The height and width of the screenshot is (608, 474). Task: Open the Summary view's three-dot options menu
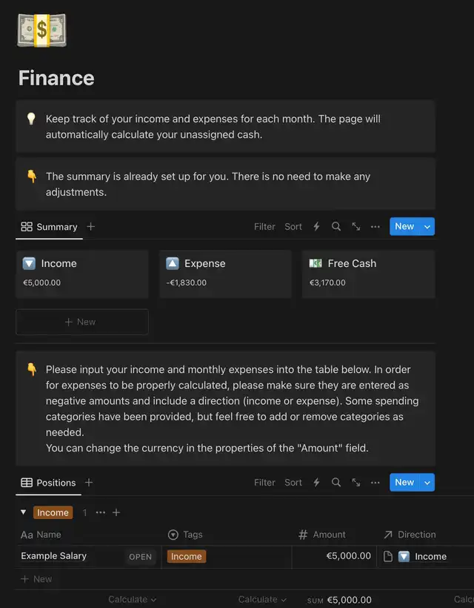coord(375,227)
